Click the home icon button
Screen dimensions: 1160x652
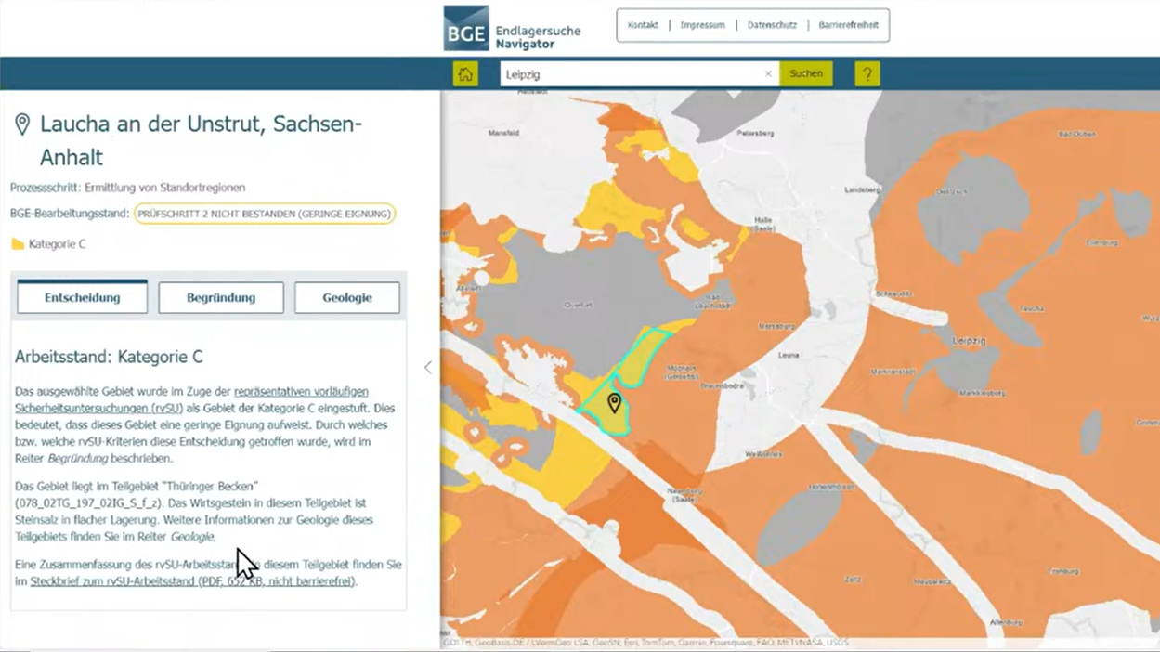click(465, 74)
